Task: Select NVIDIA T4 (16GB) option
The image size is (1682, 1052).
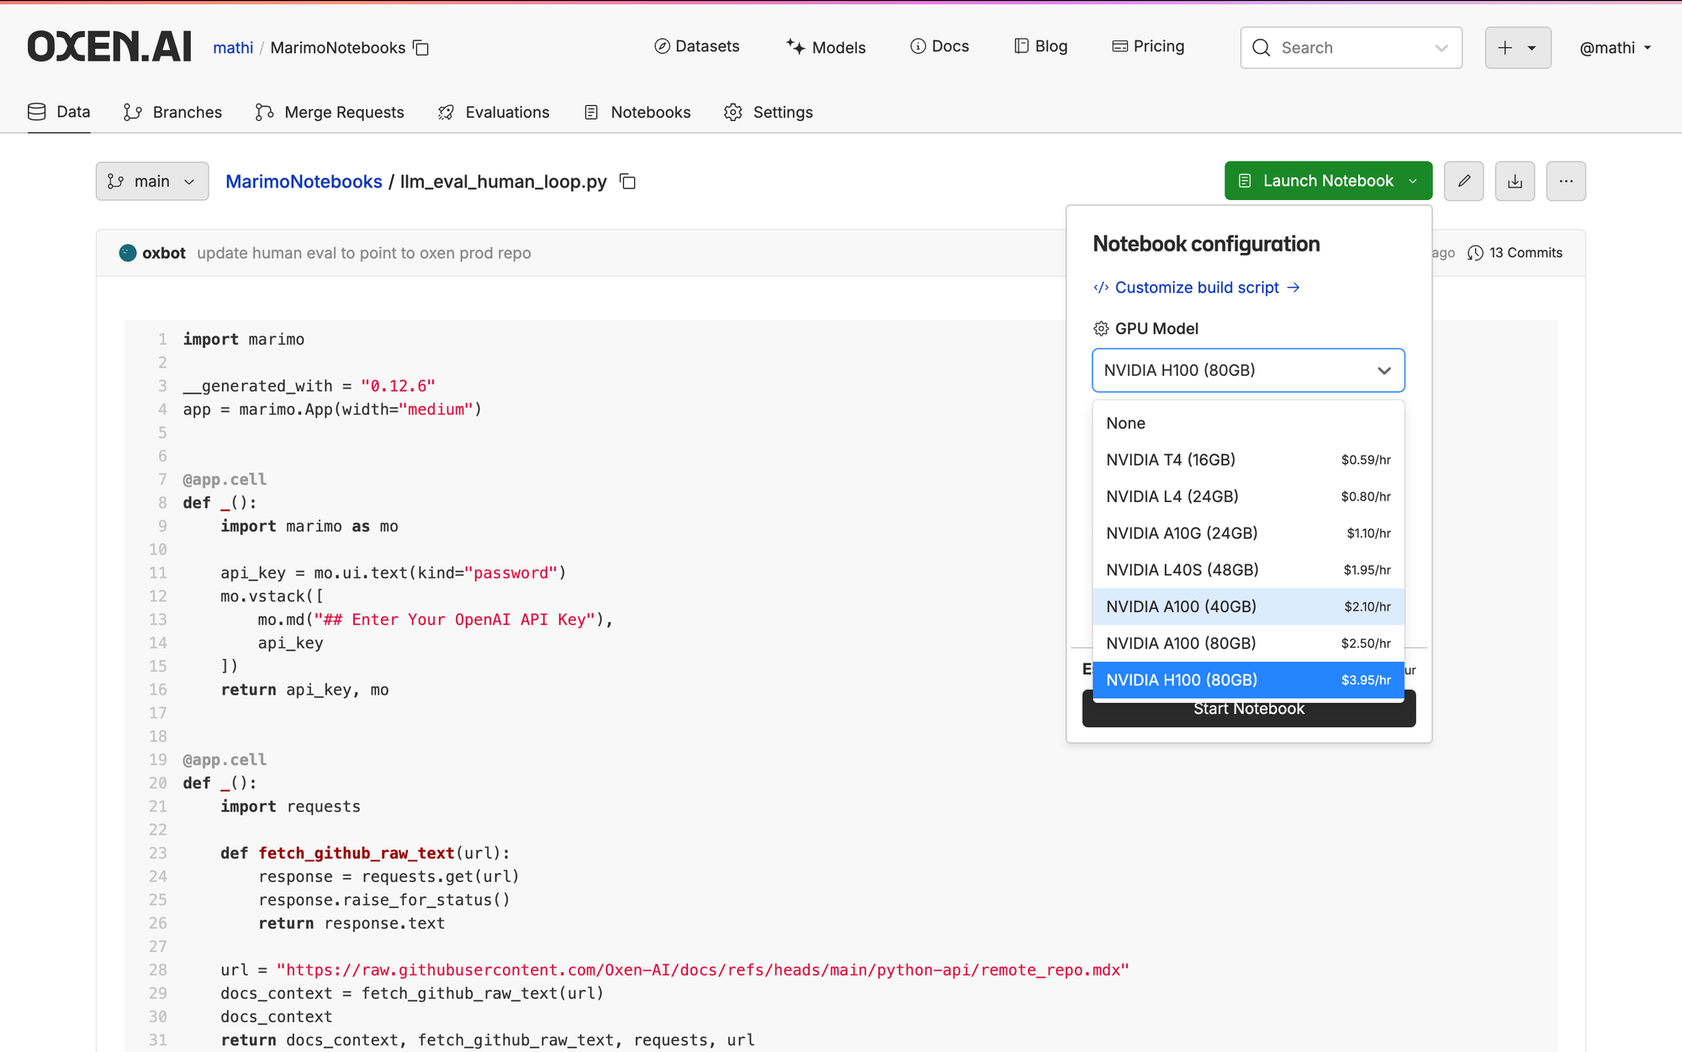Action: [x=1248, y=460]
